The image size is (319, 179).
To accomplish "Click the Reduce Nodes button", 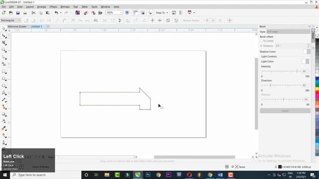I will 191,20.
